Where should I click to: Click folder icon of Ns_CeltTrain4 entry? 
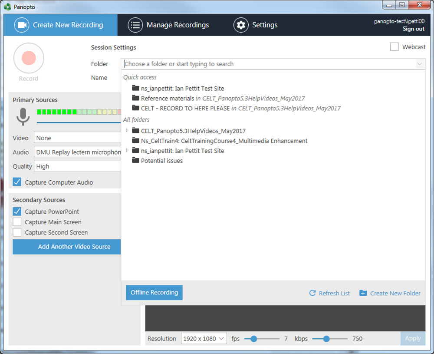135,140
